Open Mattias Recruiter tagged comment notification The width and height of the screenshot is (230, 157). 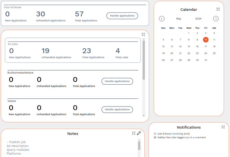coord(182,138)
